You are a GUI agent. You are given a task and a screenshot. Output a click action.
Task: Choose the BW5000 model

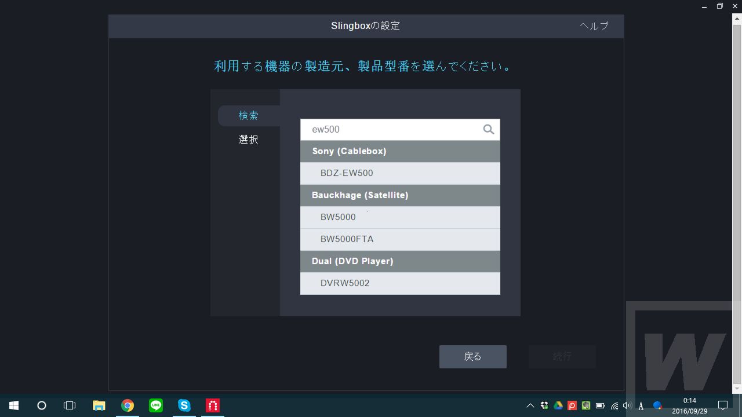tap(400, 217)
